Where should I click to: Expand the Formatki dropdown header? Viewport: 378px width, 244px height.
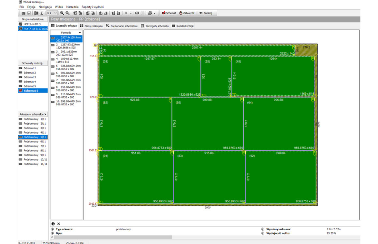coord(80,33)
